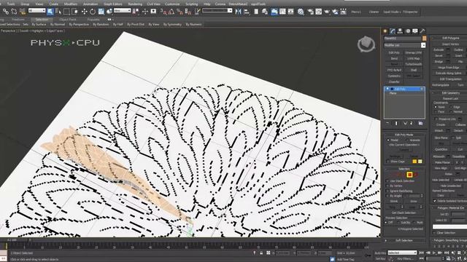Toggle the Percent Snap icon

[180, 12]
